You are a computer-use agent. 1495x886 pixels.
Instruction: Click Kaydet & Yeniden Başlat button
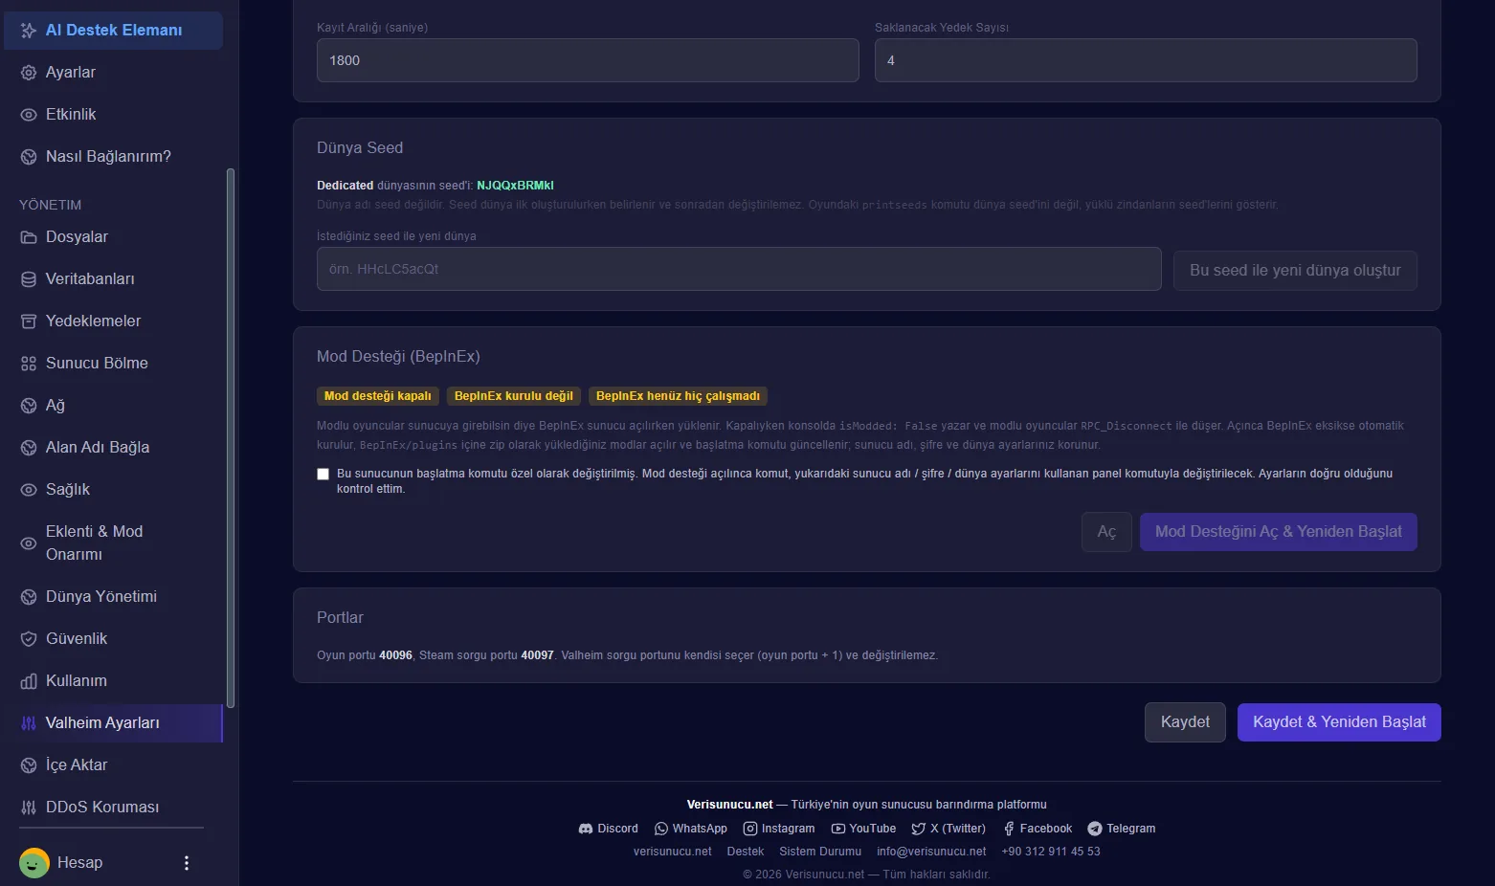(1339, 722)
